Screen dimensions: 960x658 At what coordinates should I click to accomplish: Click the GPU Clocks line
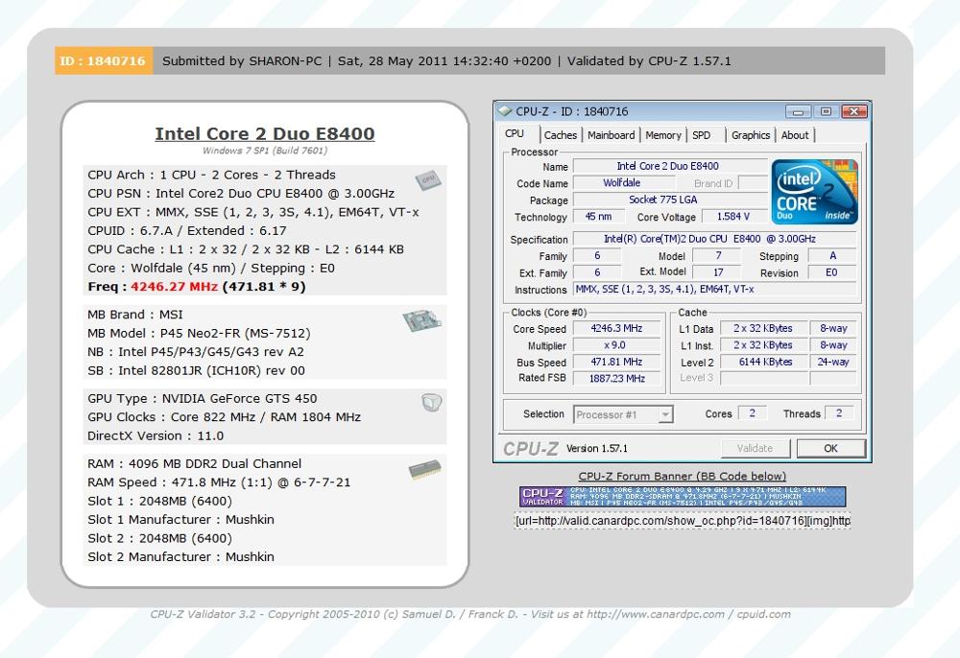224,417
